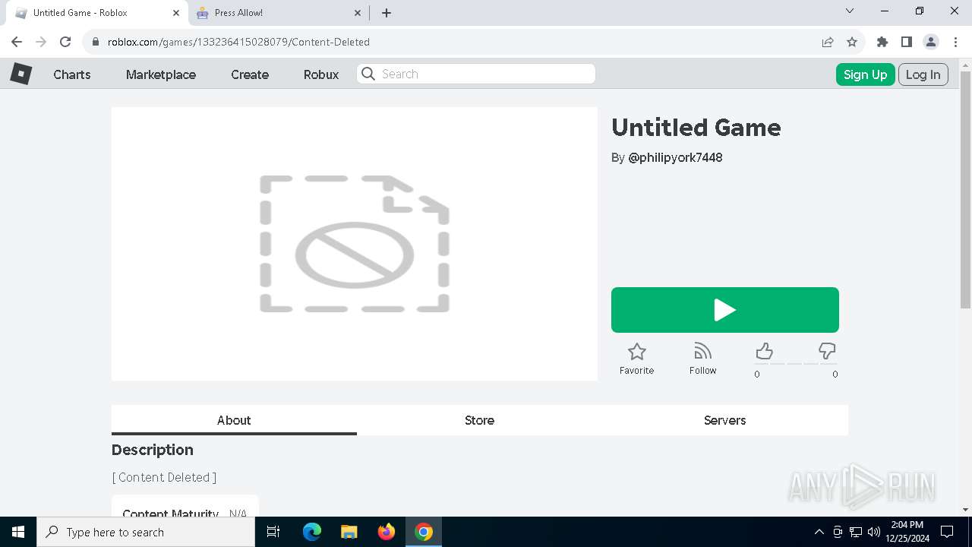Open Windows Start menu
Image resolution: width=972 pixels, height=547 pixels.
18,532
